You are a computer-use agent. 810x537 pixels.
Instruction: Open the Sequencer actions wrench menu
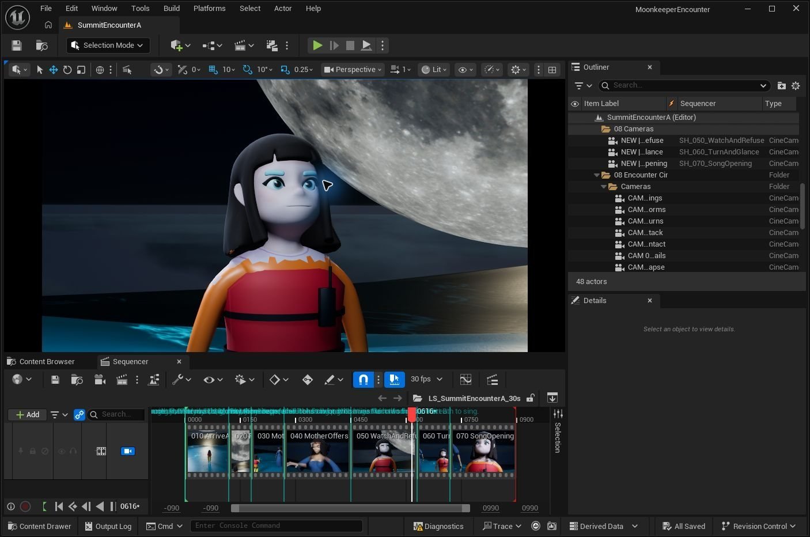[181, 380]
